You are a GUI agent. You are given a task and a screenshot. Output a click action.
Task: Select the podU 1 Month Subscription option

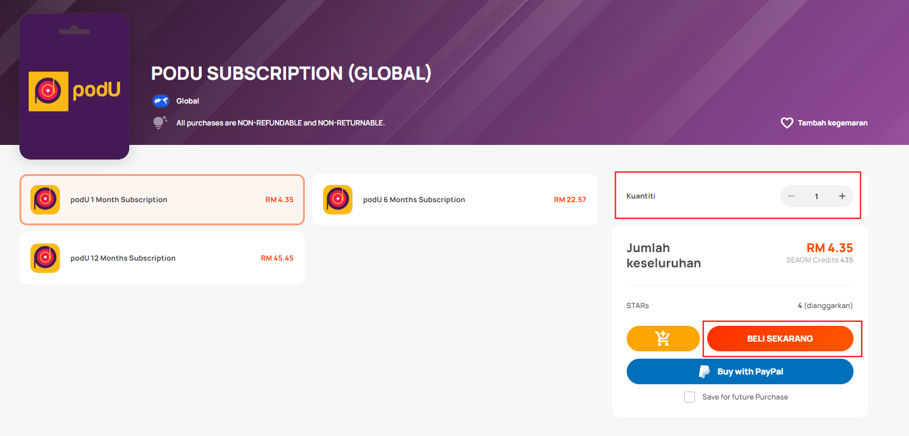162,200
